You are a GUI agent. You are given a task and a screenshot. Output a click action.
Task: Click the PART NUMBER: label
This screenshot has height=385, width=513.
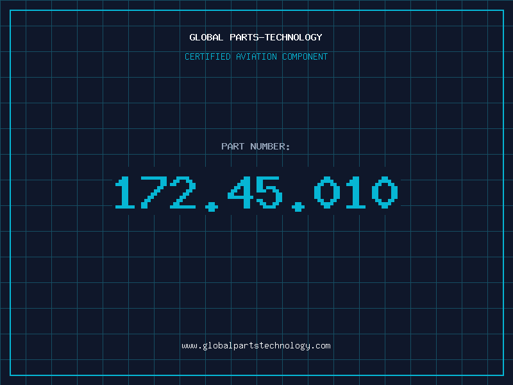[256, 146]
